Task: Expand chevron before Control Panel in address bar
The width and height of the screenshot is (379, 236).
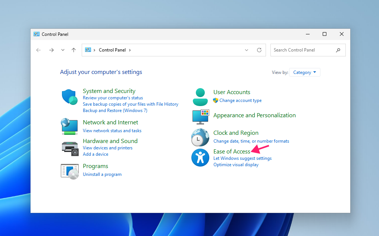Action: pos(94,50)
